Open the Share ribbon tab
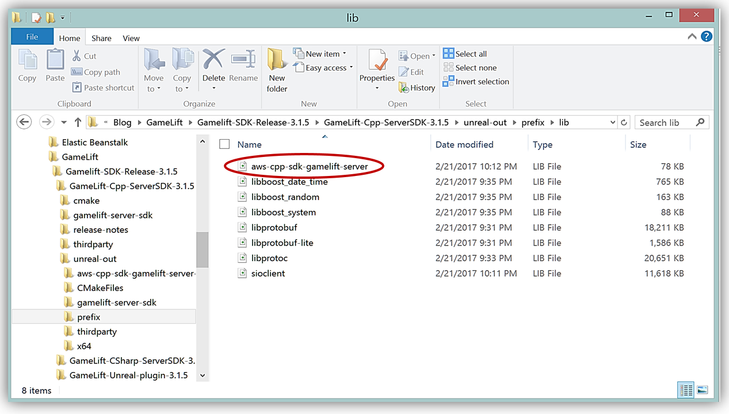 101,38
